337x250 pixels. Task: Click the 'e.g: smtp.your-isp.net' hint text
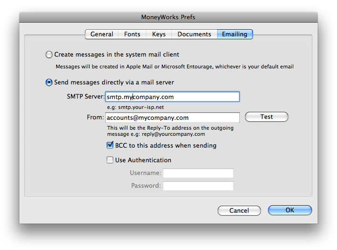(x=135, y=107)
